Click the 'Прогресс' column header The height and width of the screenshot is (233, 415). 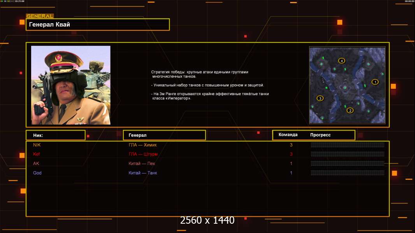click(x=320, y=135)
